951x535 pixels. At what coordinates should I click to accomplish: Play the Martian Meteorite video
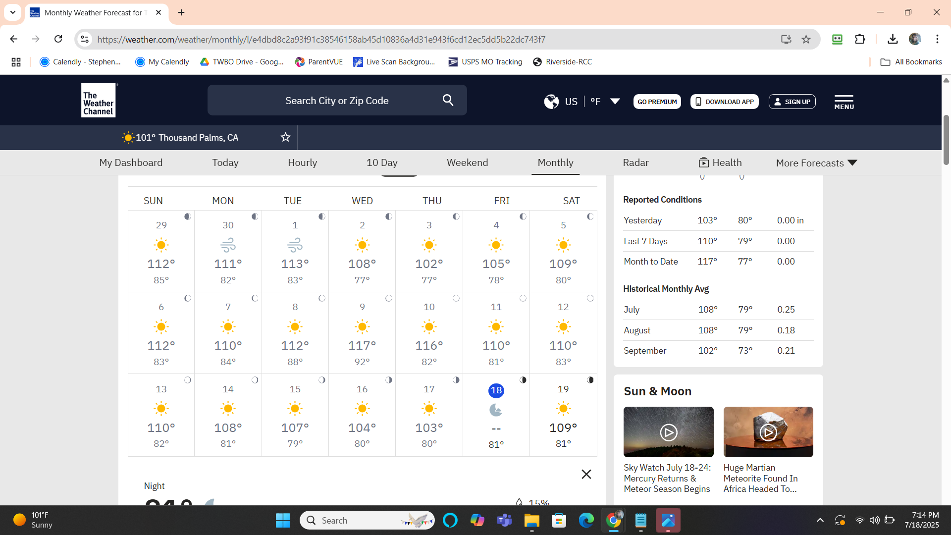[x=768, y=432]
